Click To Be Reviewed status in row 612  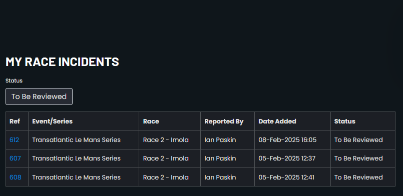358,140
